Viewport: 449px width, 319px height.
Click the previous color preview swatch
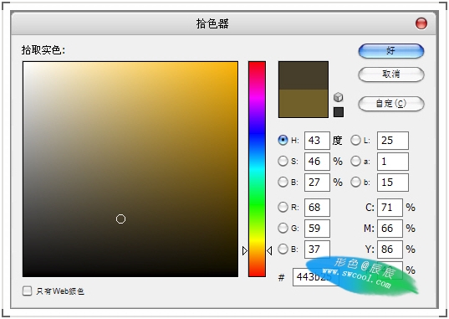tap(304, 103)
